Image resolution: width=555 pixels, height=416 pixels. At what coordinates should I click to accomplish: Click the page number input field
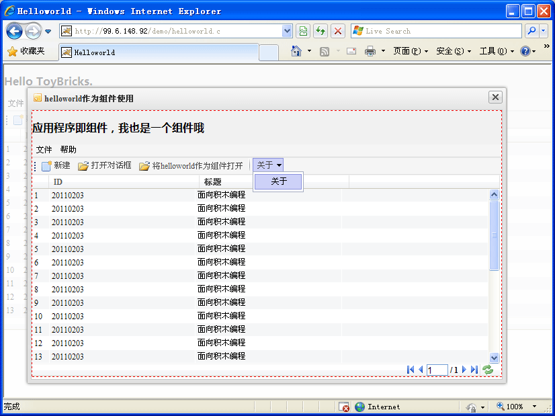[437, 370]
